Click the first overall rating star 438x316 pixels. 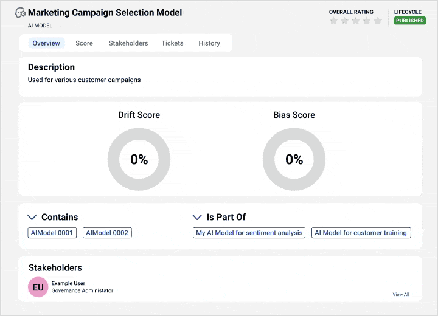pyautogui.click(x=333, y=21)
